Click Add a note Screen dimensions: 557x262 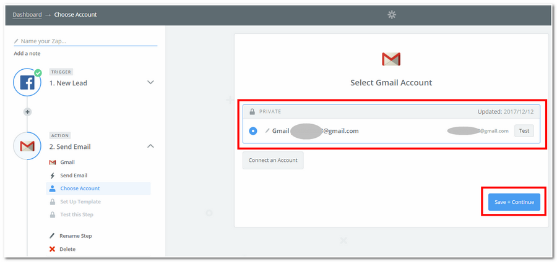coord(27,54)
